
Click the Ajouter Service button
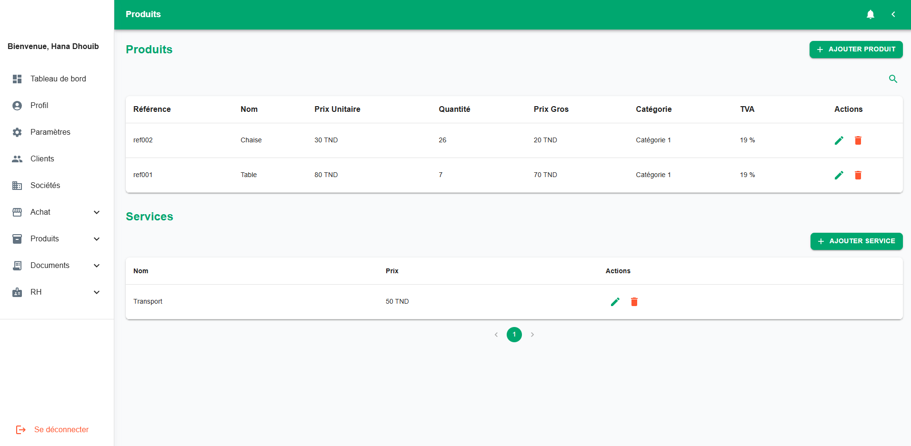pyautogui.click(x=856, y=241)
